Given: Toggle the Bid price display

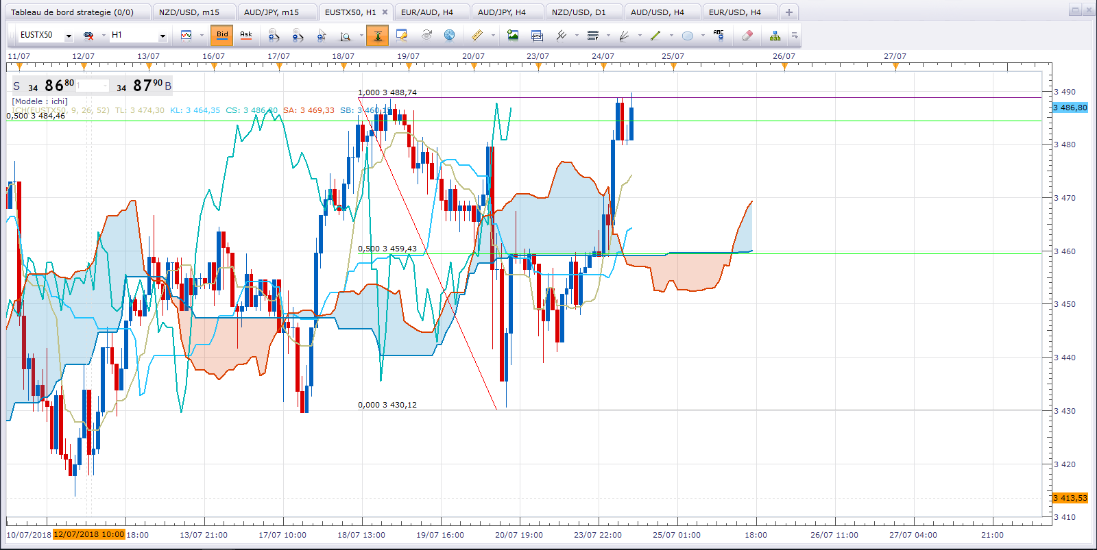Looking at the screenshot, I should pos(222,36).
